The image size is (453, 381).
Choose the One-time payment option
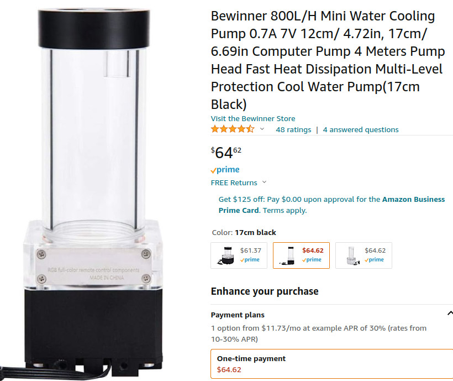coord(332,364)
